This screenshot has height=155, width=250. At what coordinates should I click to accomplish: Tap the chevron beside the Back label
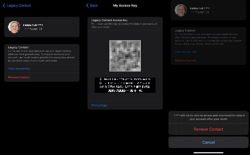[x=87, y=5]
